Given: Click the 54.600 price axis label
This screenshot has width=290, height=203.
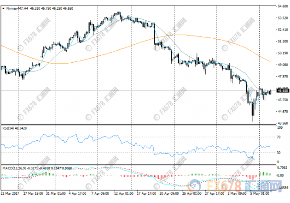Looking at the screenshot, I should [x=282, y=6].
